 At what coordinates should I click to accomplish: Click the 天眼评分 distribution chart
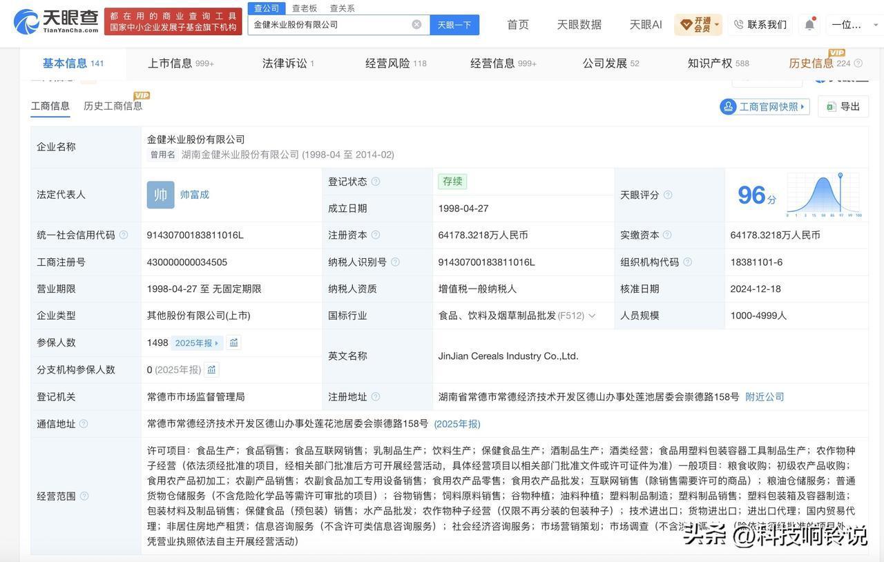click(x=824, y=195)
